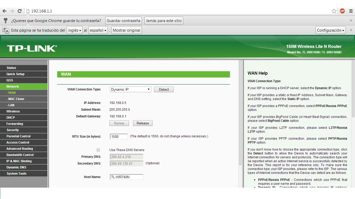This screenshot has width=355, height=199.
Task: Enable Use These DNS Servers checkbox
Action: (98, 150)
